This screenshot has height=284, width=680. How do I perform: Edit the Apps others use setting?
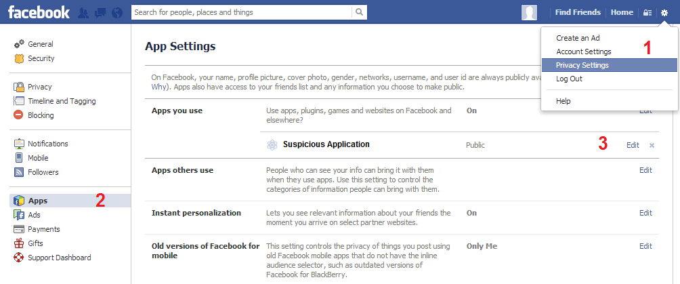pyautogui.click(x=645, y=170)
